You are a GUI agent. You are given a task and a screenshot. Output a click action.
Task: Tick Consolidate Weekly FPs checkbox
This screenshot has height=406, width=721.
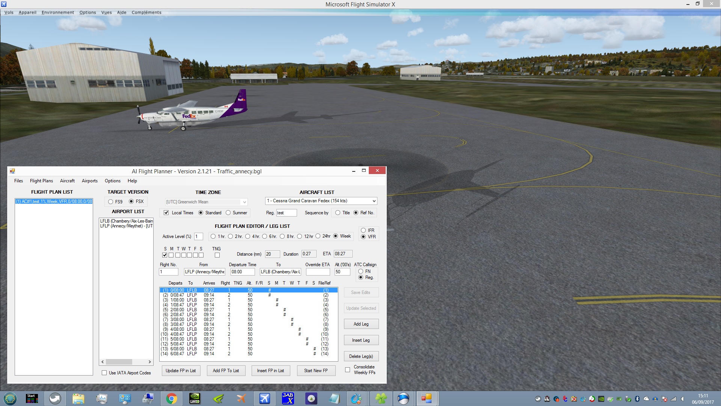click(x=347, y=370)
